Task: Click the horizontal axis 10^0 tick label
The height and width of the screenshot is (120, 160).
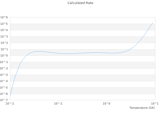Action: click(107, 103)
